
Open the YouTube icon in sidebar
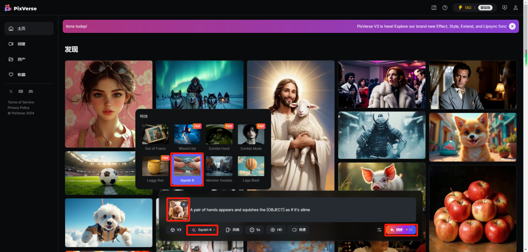[21, 91]
